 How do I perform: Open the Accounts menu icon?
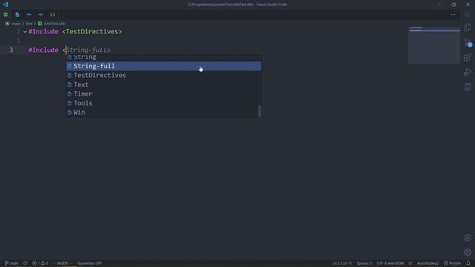468,237
